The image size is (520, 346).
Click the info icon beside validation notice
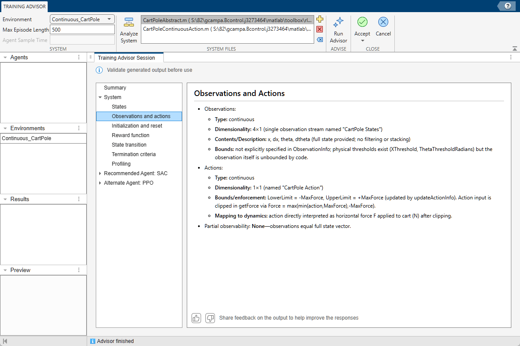99,70
